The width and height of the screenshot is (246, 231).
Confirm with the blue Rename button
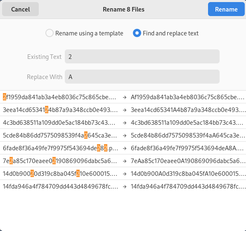click(x=226, y=9)
